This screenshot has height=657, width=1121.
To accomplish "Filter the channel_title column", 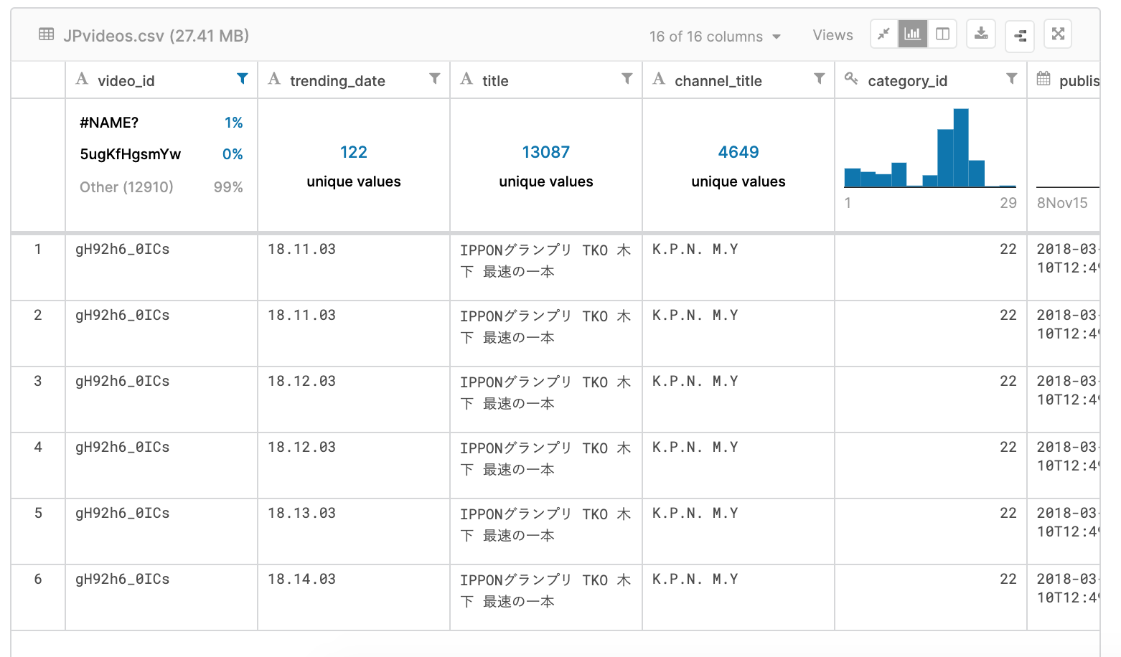I will 820,79.
